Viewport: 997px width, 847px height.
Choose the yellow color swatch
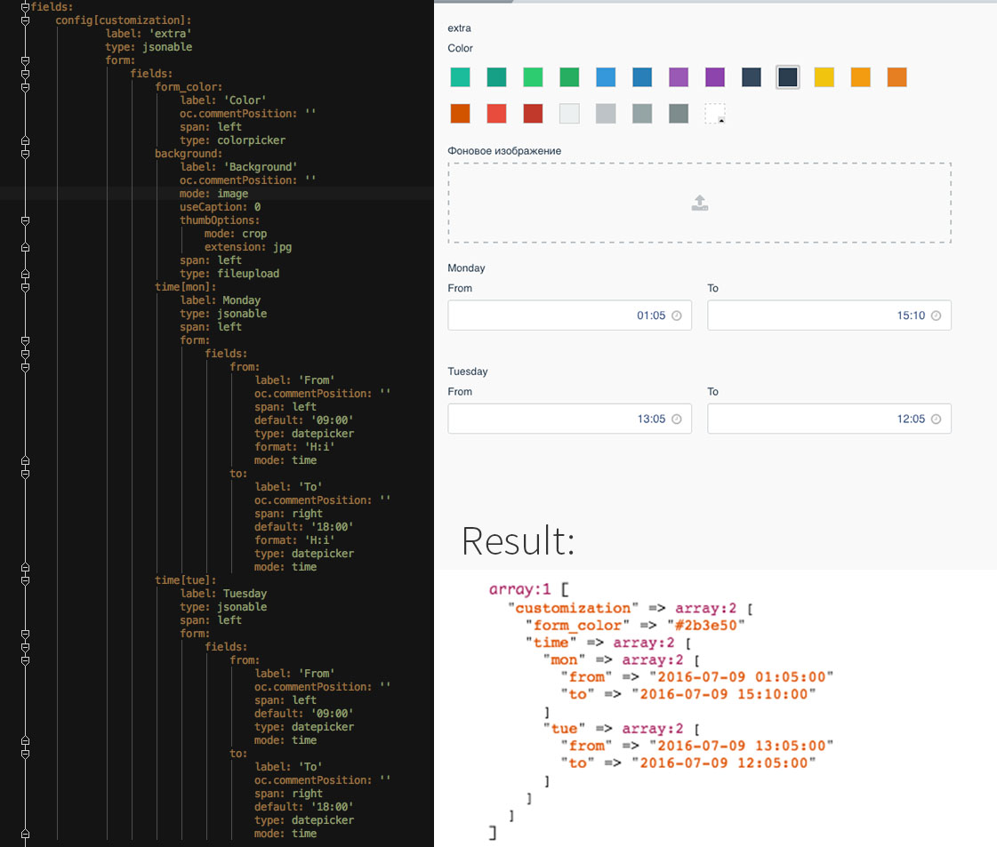point(824,77)
